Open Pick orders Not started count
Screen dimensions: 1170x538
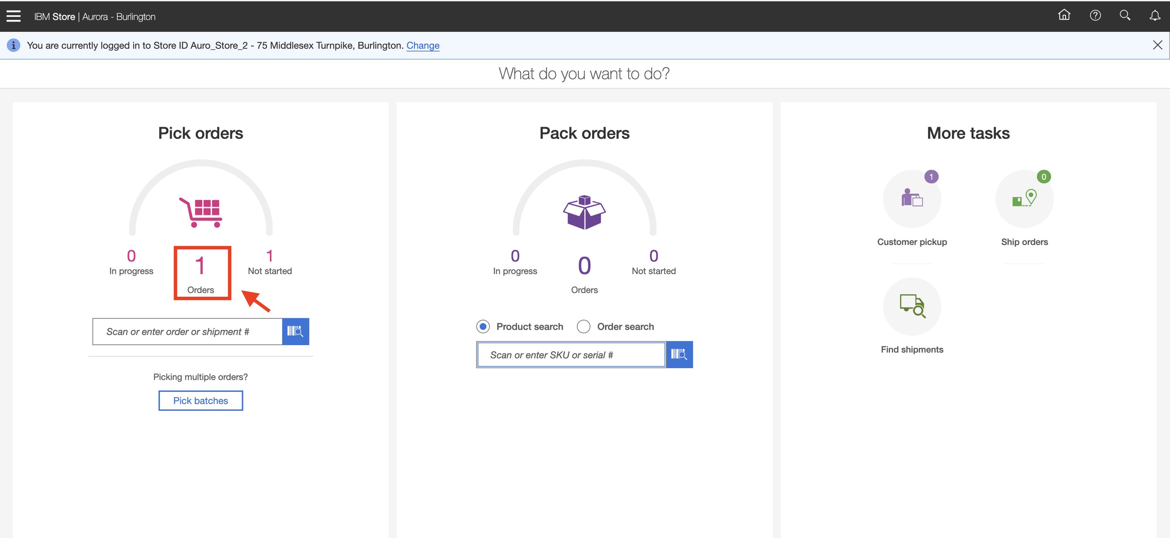pyautogui.click(x=270, y=262)
